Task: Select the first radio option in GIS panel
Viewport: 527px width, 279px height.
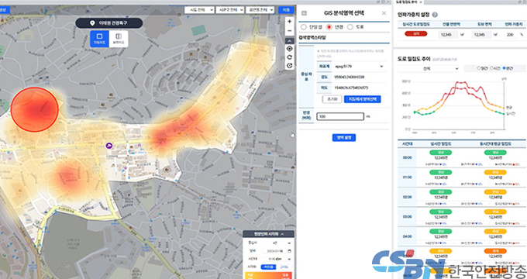Action: 304,27
